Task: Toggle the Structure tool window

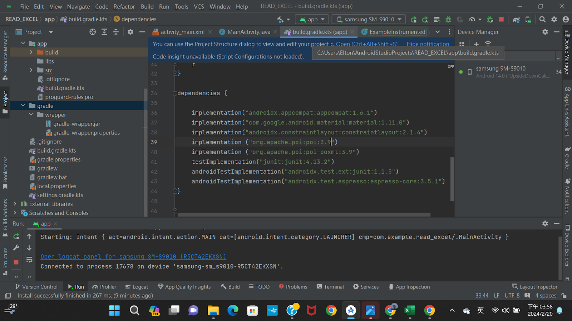Action: pos(5,261)
